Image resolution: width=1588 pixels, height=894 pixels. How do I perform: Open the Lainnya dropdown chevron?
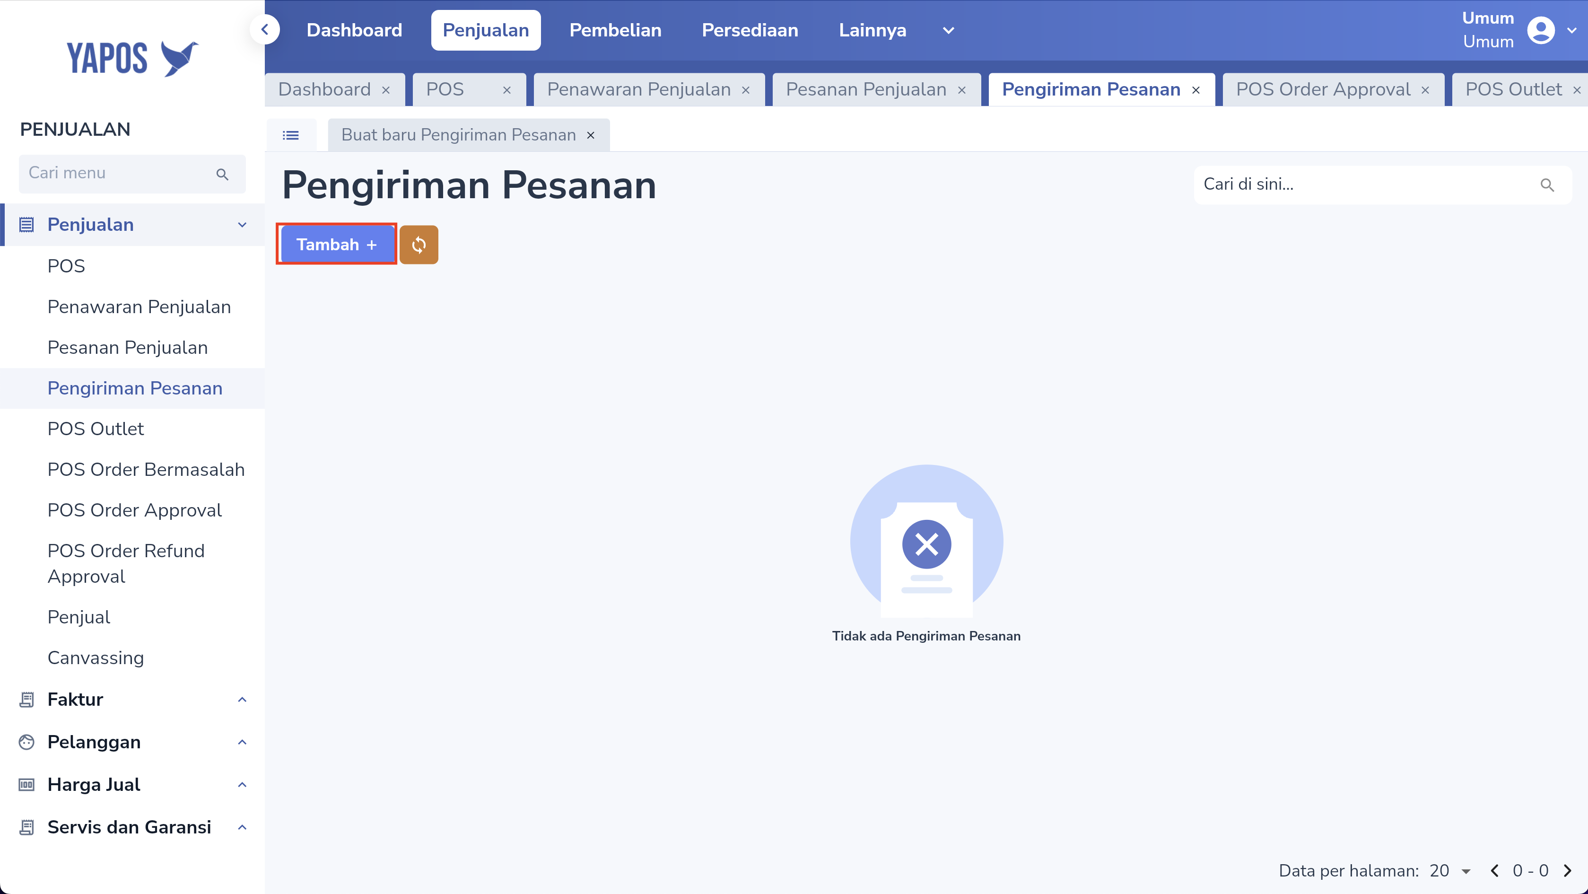click(948, 30)
